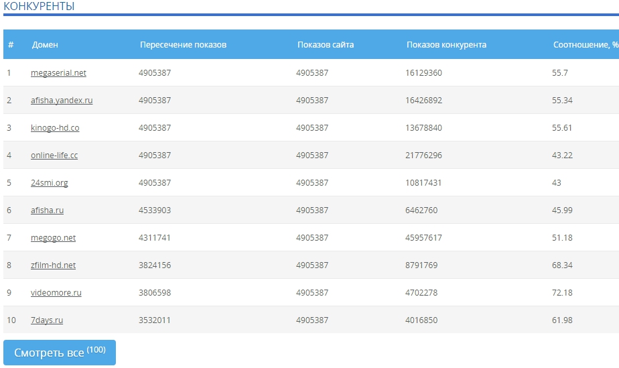Click the afisha.ru domain link
Viewport: 619px width, 368px height.
pyautogui.click(x=47, y=210)
